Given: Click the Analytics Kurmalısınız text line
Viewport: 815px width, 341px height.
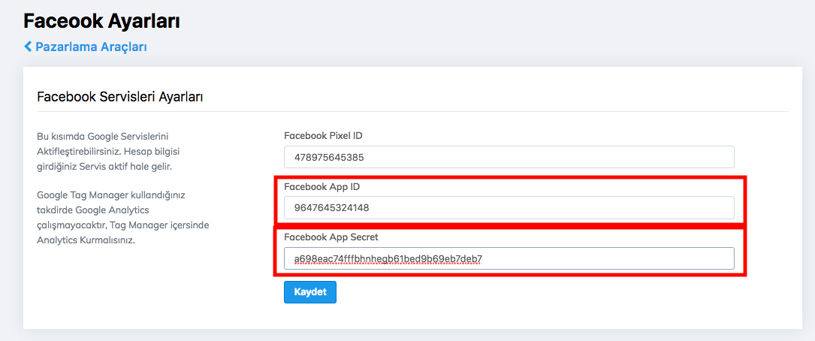Looking at the screenshot, I should 86,240.
